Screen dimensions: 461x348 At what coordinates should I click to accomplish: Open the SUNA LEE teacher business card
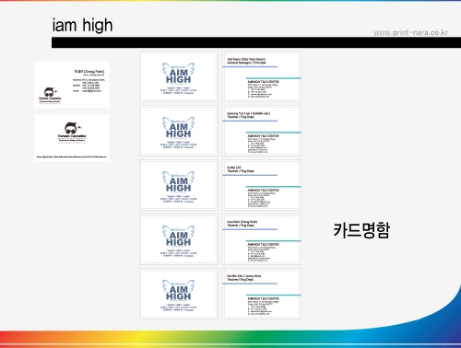pos(262,185)
